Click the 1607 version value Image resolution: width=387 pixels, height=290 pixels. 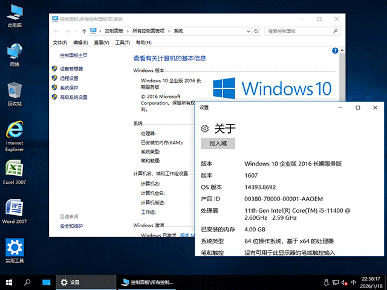251,175
